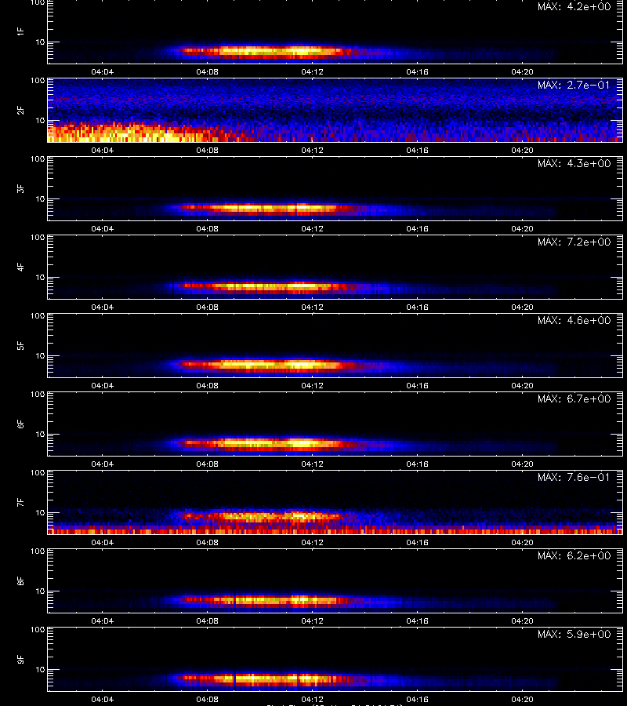Click the 04:04 tick label under panel 1F
This screenshot has width=627, height=706.
pos(102,72)
